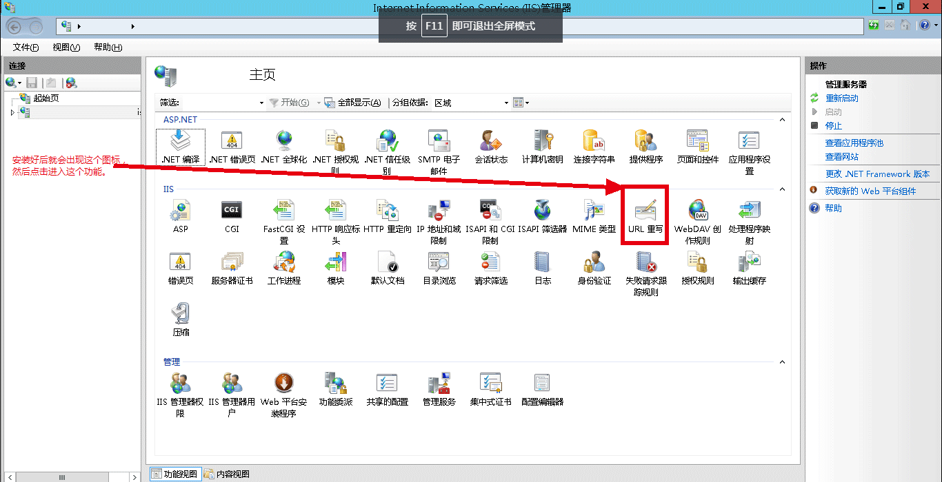Open the 处理程序映射 feature
Image resolution: width=942 pixels, height=482 pixels.
point(749,222)
